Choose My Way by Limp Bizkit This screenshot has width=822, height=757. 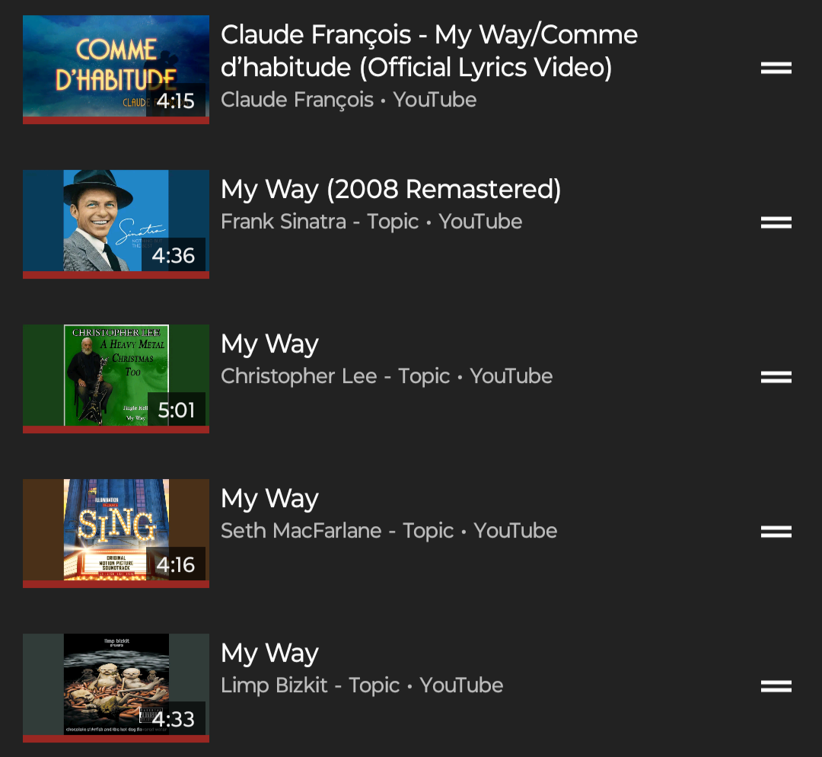[x=269, y=653]
